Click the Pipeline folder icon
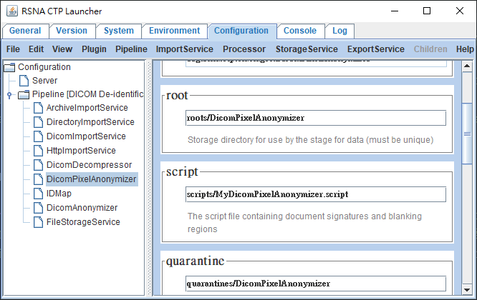Screen dimensions: 477x300 coord(24,94)
